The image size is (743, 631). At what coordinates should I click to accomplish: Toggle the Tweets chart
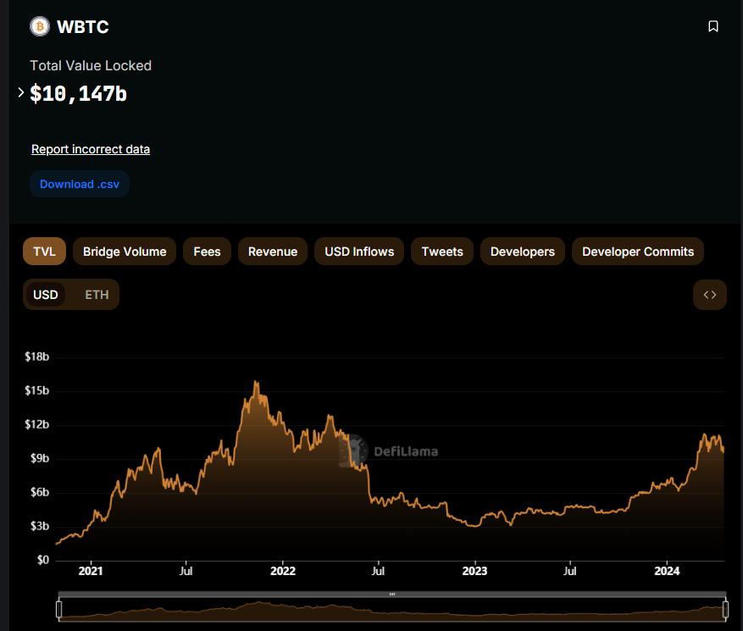pos(442,251)
